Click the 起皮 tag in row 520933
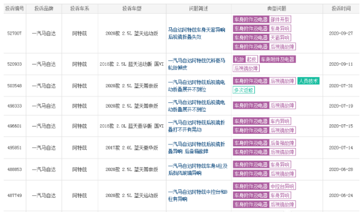 [251, 59]
